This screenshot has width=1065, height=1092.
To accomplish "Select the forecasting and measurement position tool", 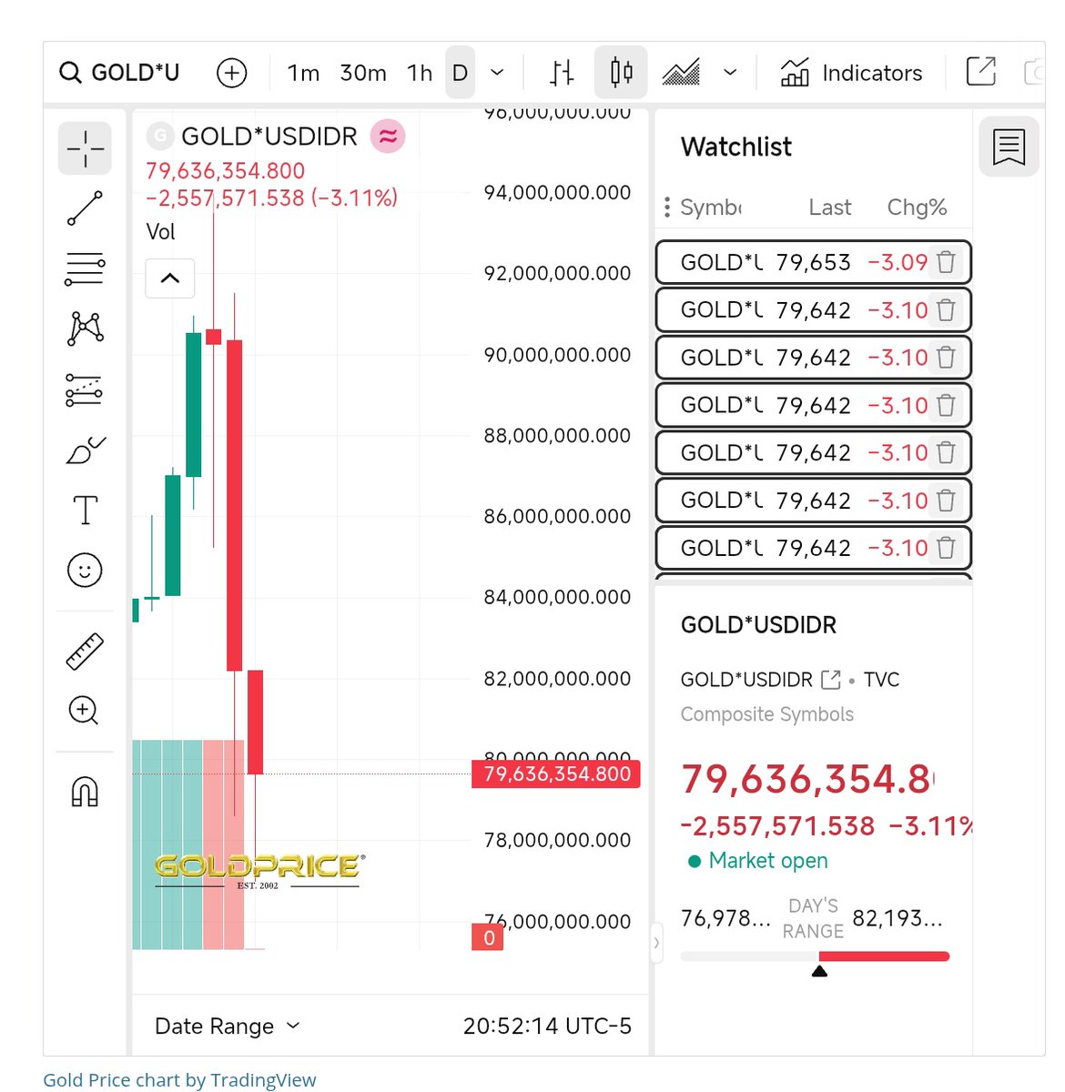I will (85, 389).
